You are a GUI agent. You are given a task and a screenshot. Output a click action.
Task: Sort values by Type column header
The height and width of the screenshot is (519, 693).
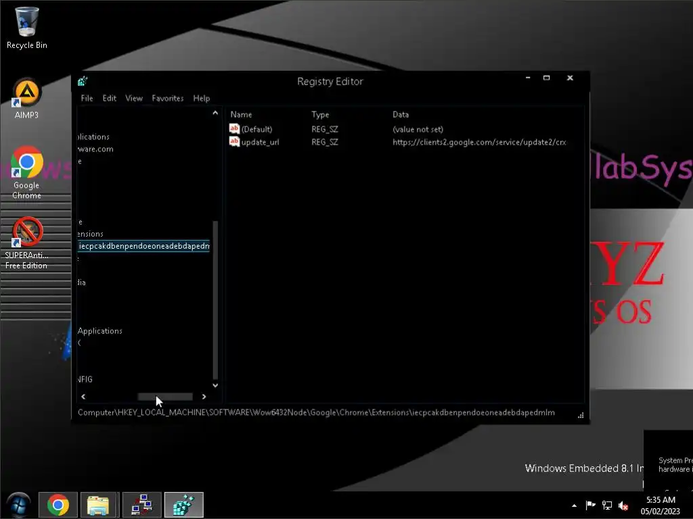320,114
